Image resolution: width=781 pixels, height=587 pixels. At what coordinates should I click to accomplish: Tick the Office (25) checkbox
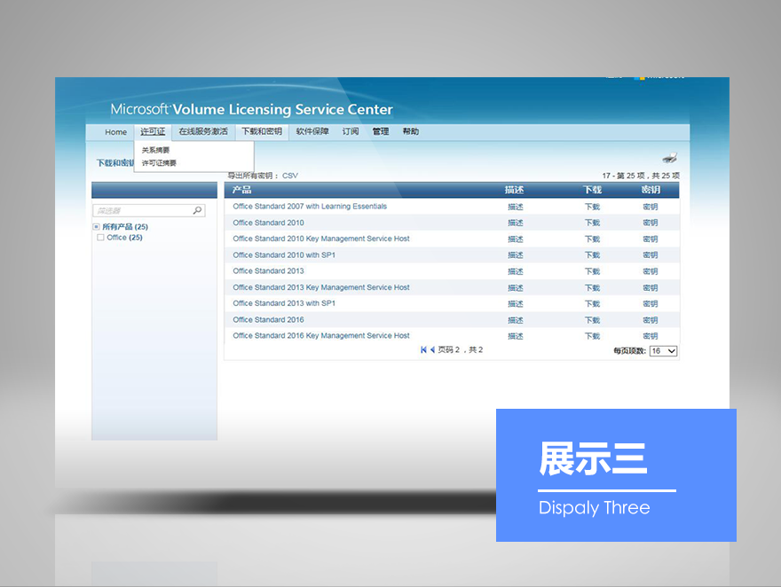100,238
